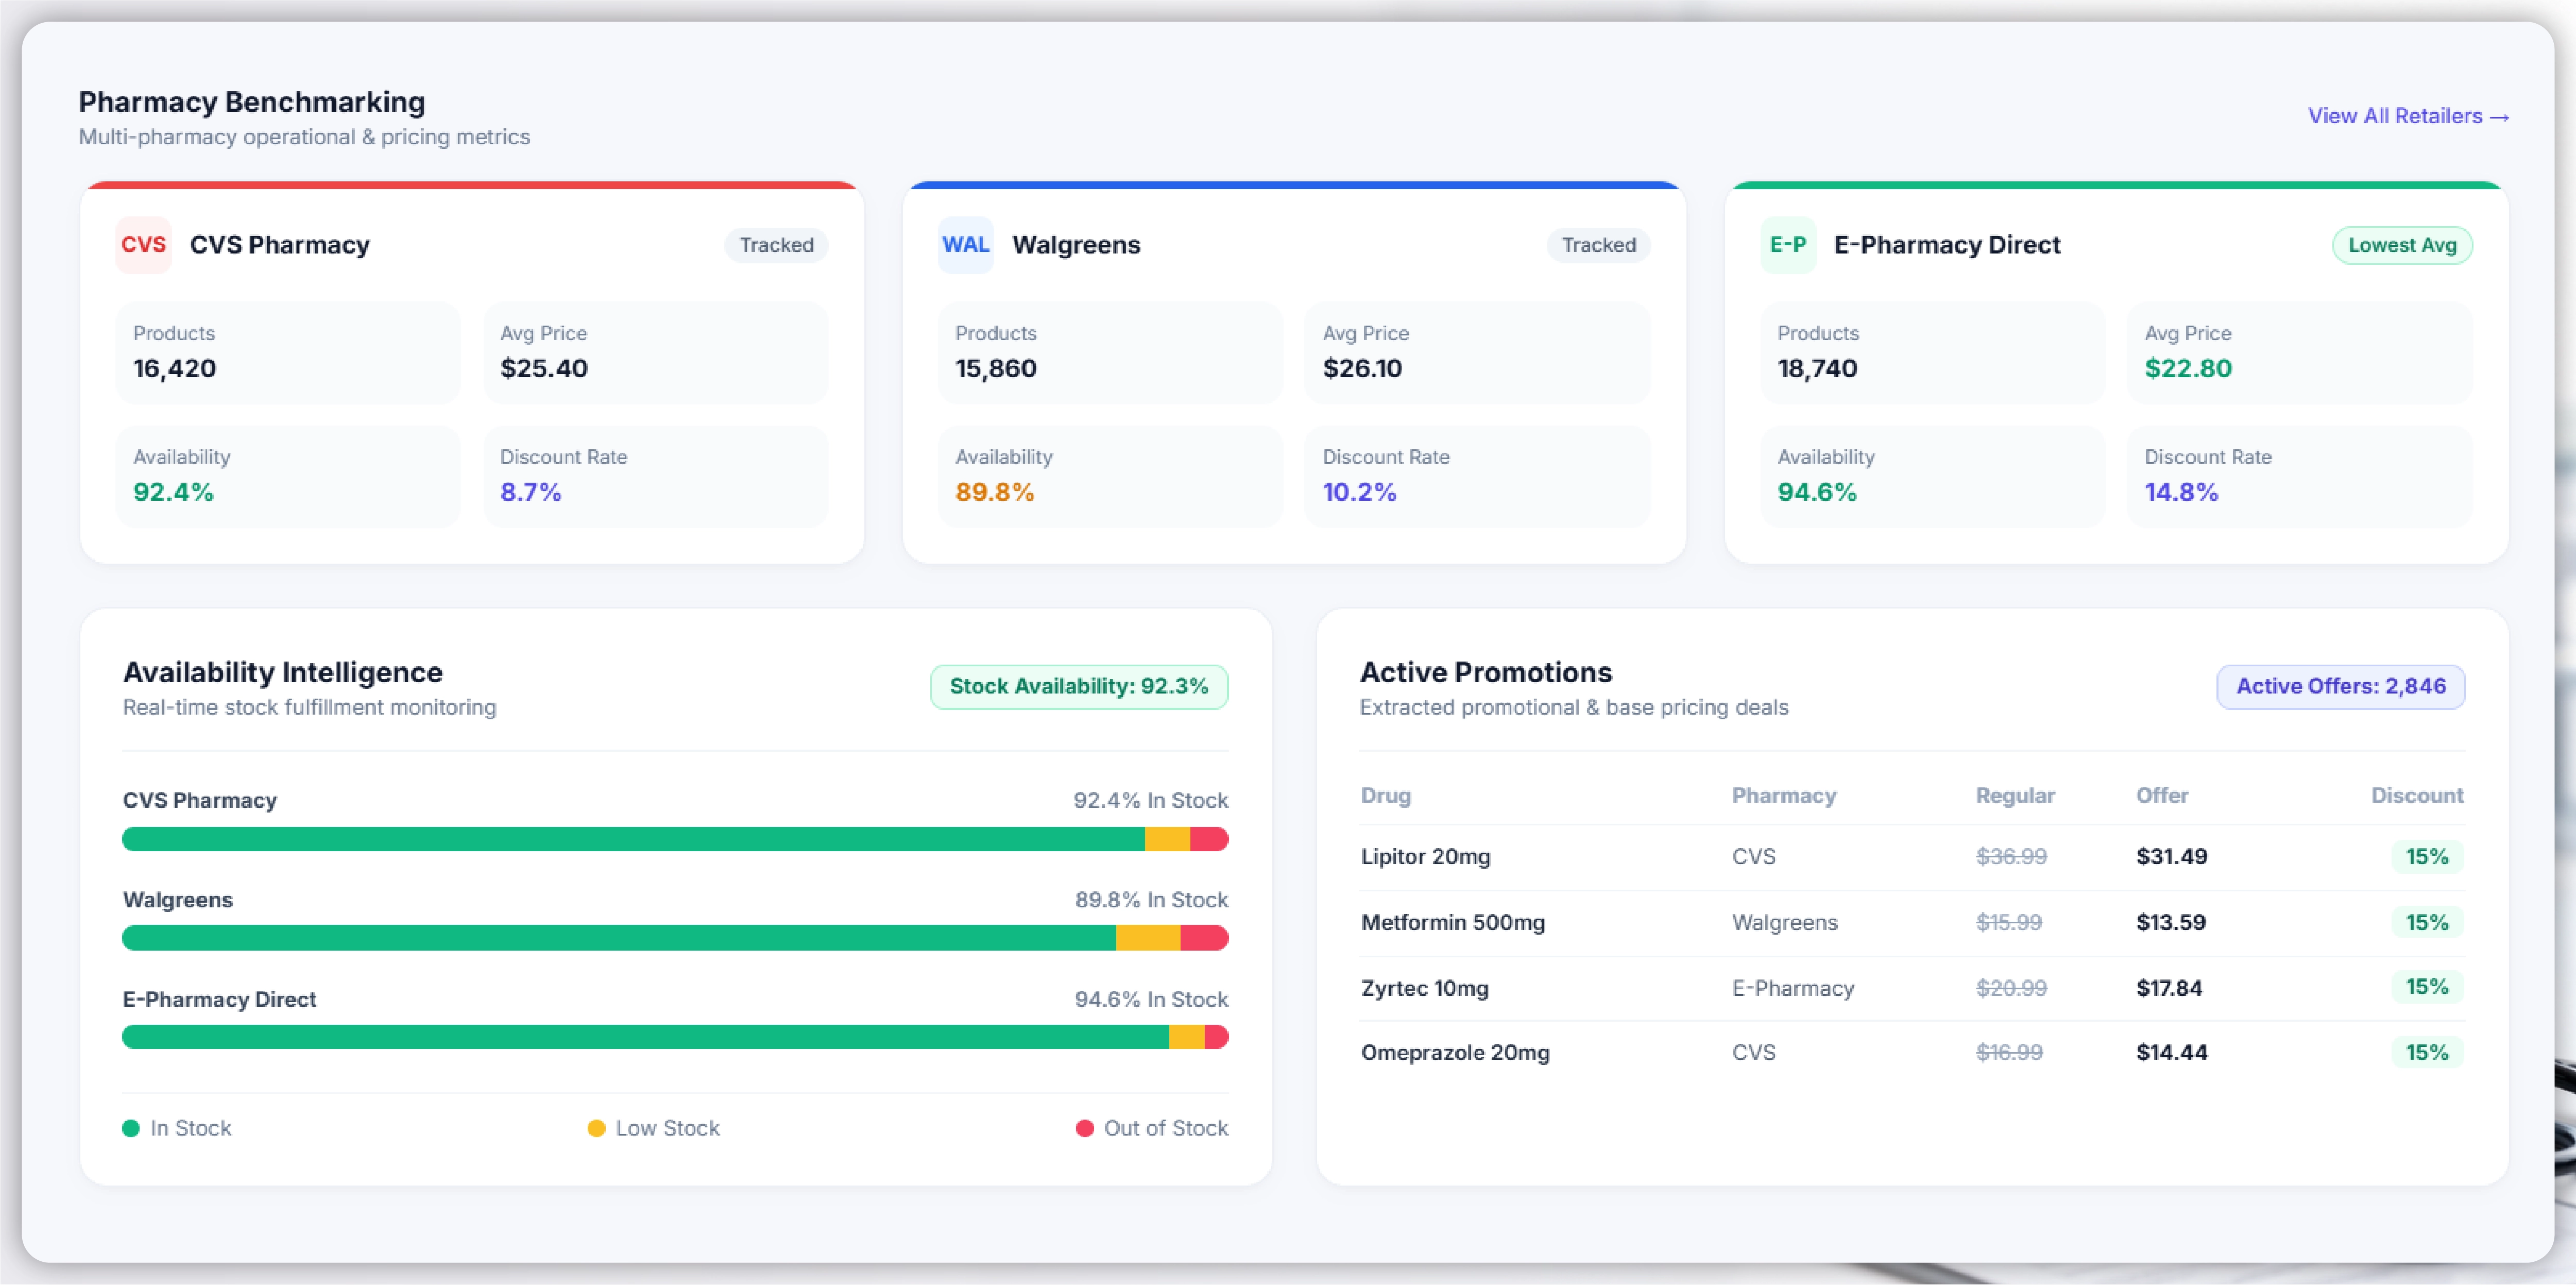The height and width of the screenshot is (1285, 2576).
Task: Click the 89.8% In Stock label
Action: pos(1151,900)
